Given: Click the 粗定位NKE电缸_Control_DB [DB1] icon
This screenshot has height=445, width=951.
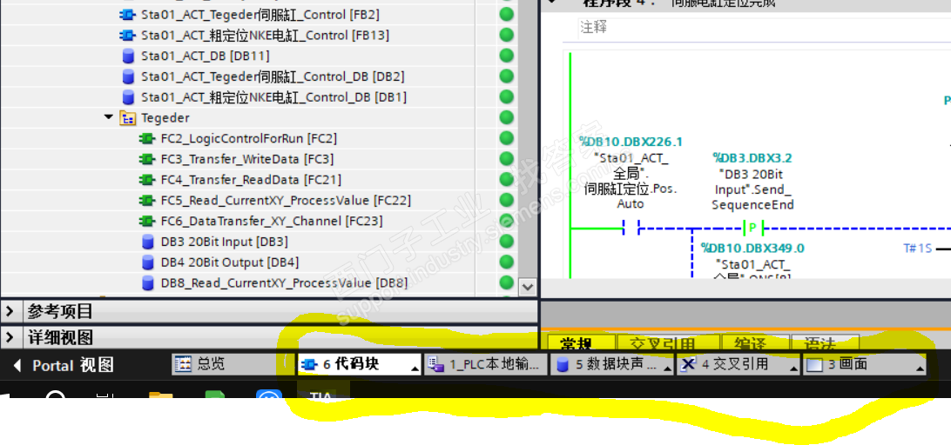Looking at the screenshot, I should [128, 97].
